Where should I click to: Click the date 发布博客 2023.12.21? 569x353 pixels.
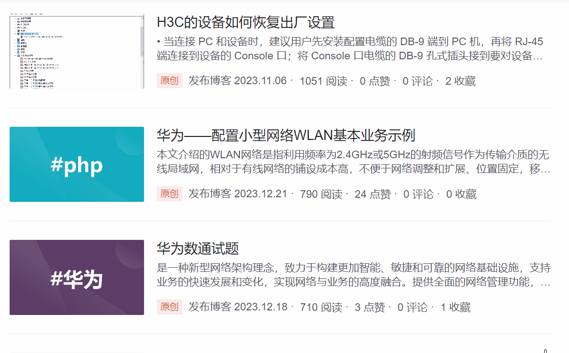[x=237, y=194]
